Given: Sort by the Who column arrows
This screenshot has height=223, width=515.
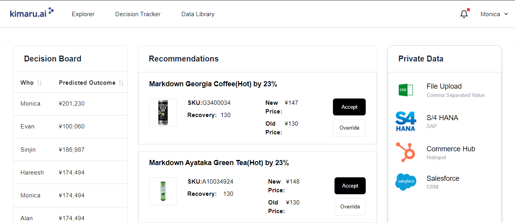Looking at the screenshot, I should (39, 83).
